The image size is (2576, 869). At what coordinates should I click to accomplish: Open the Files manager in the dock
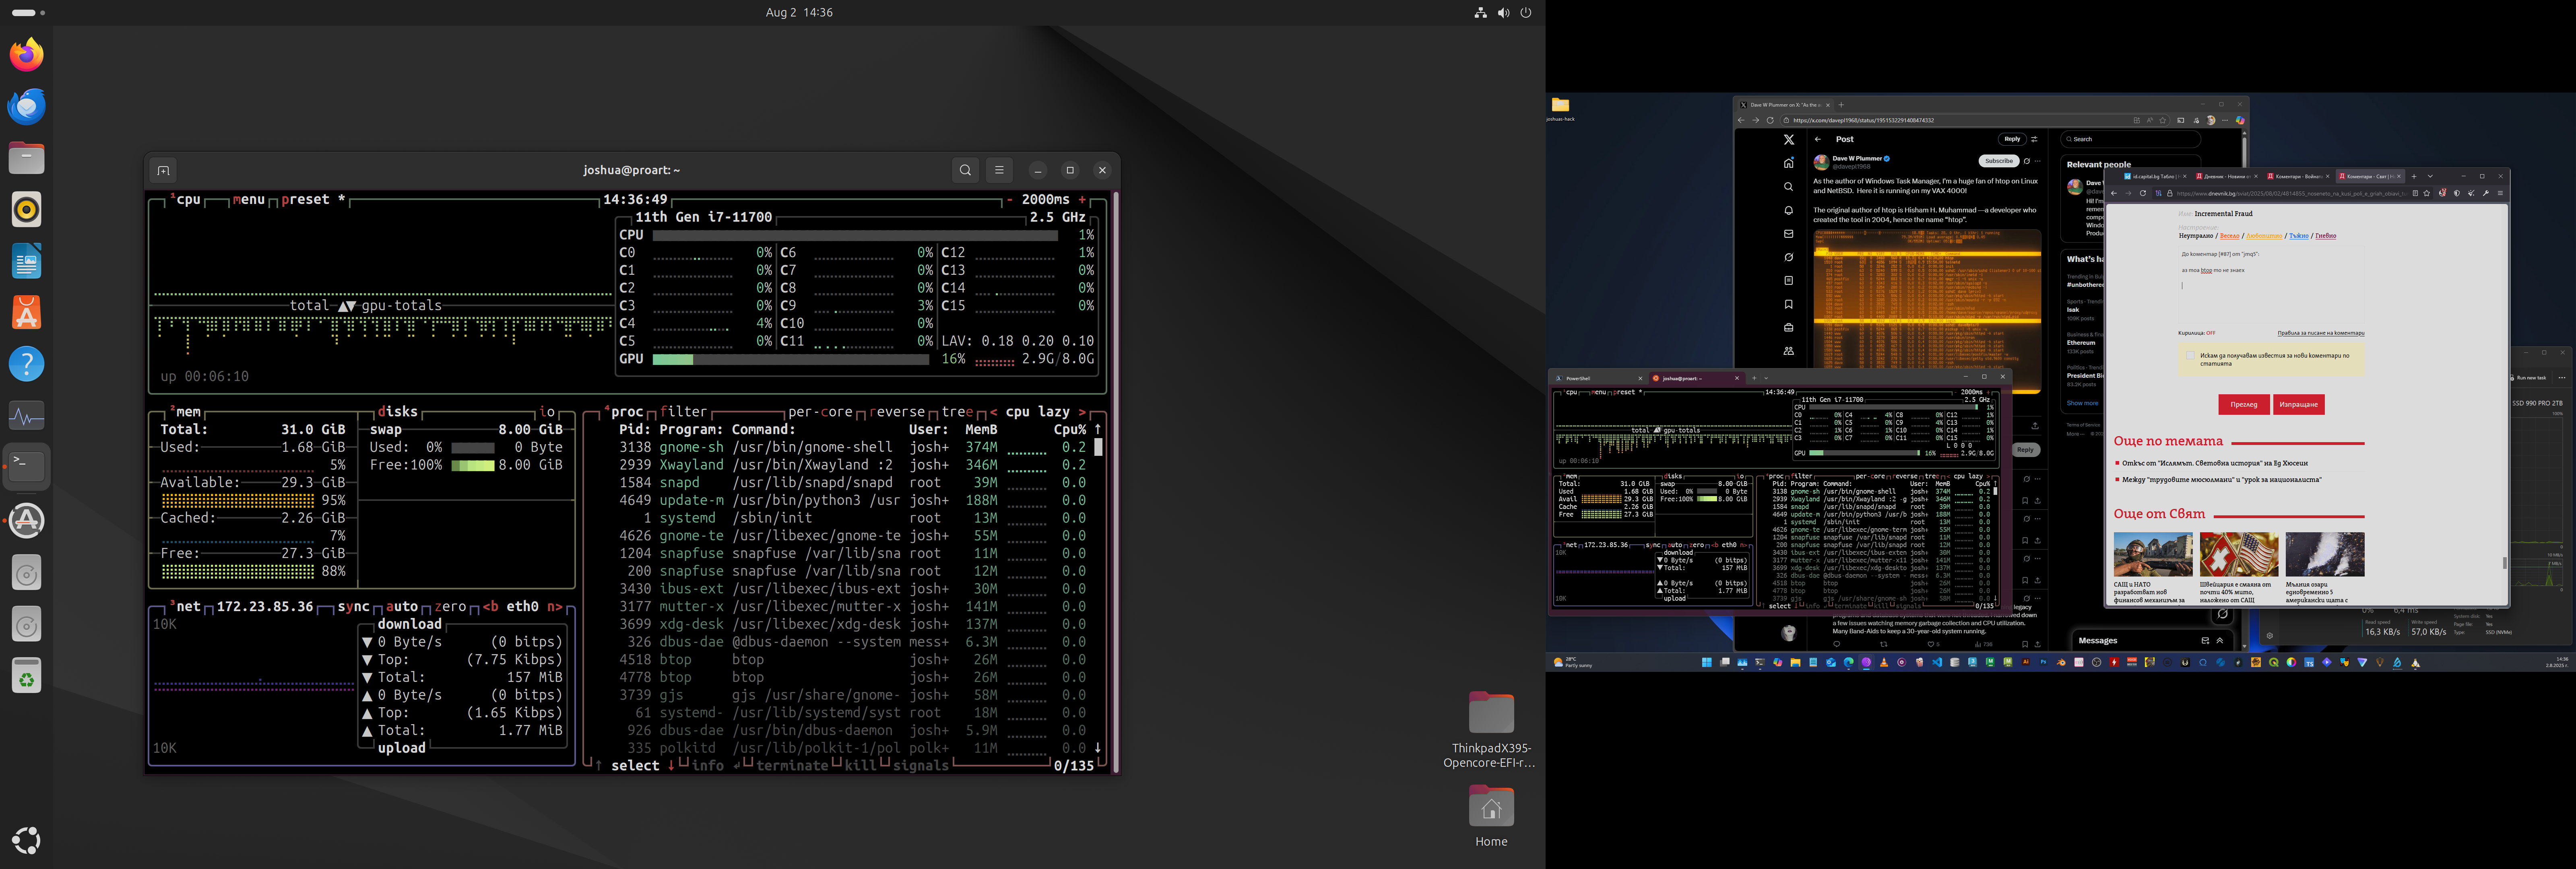(x=27, y=158)
